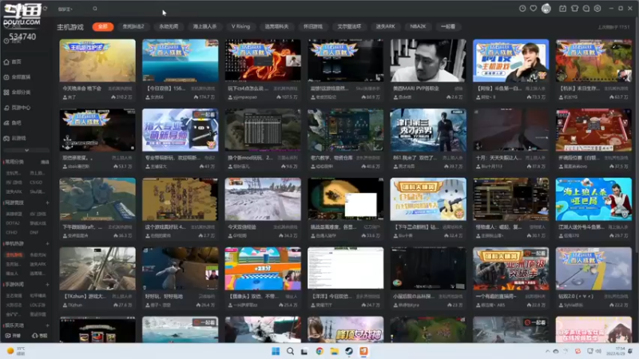Open the 鱼吧 fish bar sidebar item

(13, 123)
